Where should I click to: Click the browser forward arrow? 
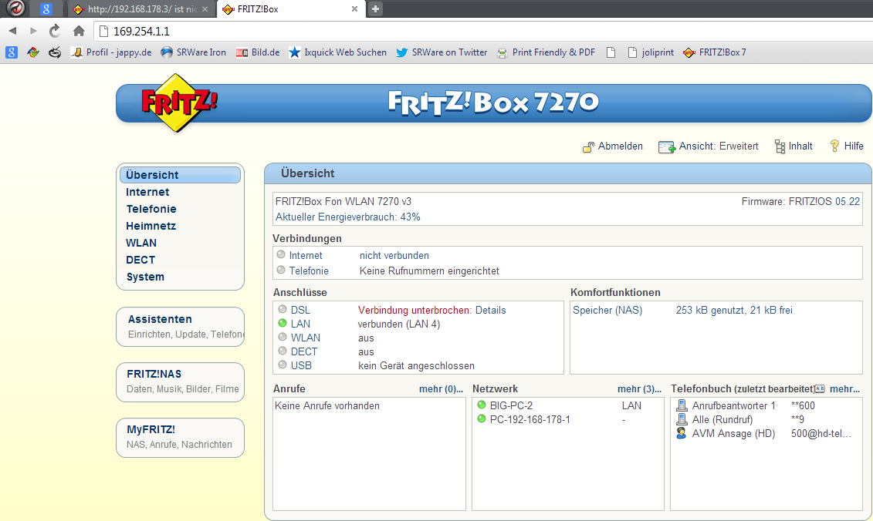[33, 31]
